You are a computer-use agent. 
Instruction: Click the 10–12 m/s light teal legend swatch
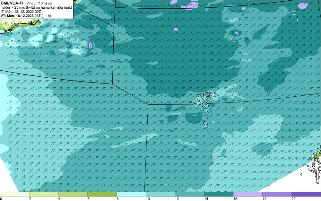pos(160,194)
